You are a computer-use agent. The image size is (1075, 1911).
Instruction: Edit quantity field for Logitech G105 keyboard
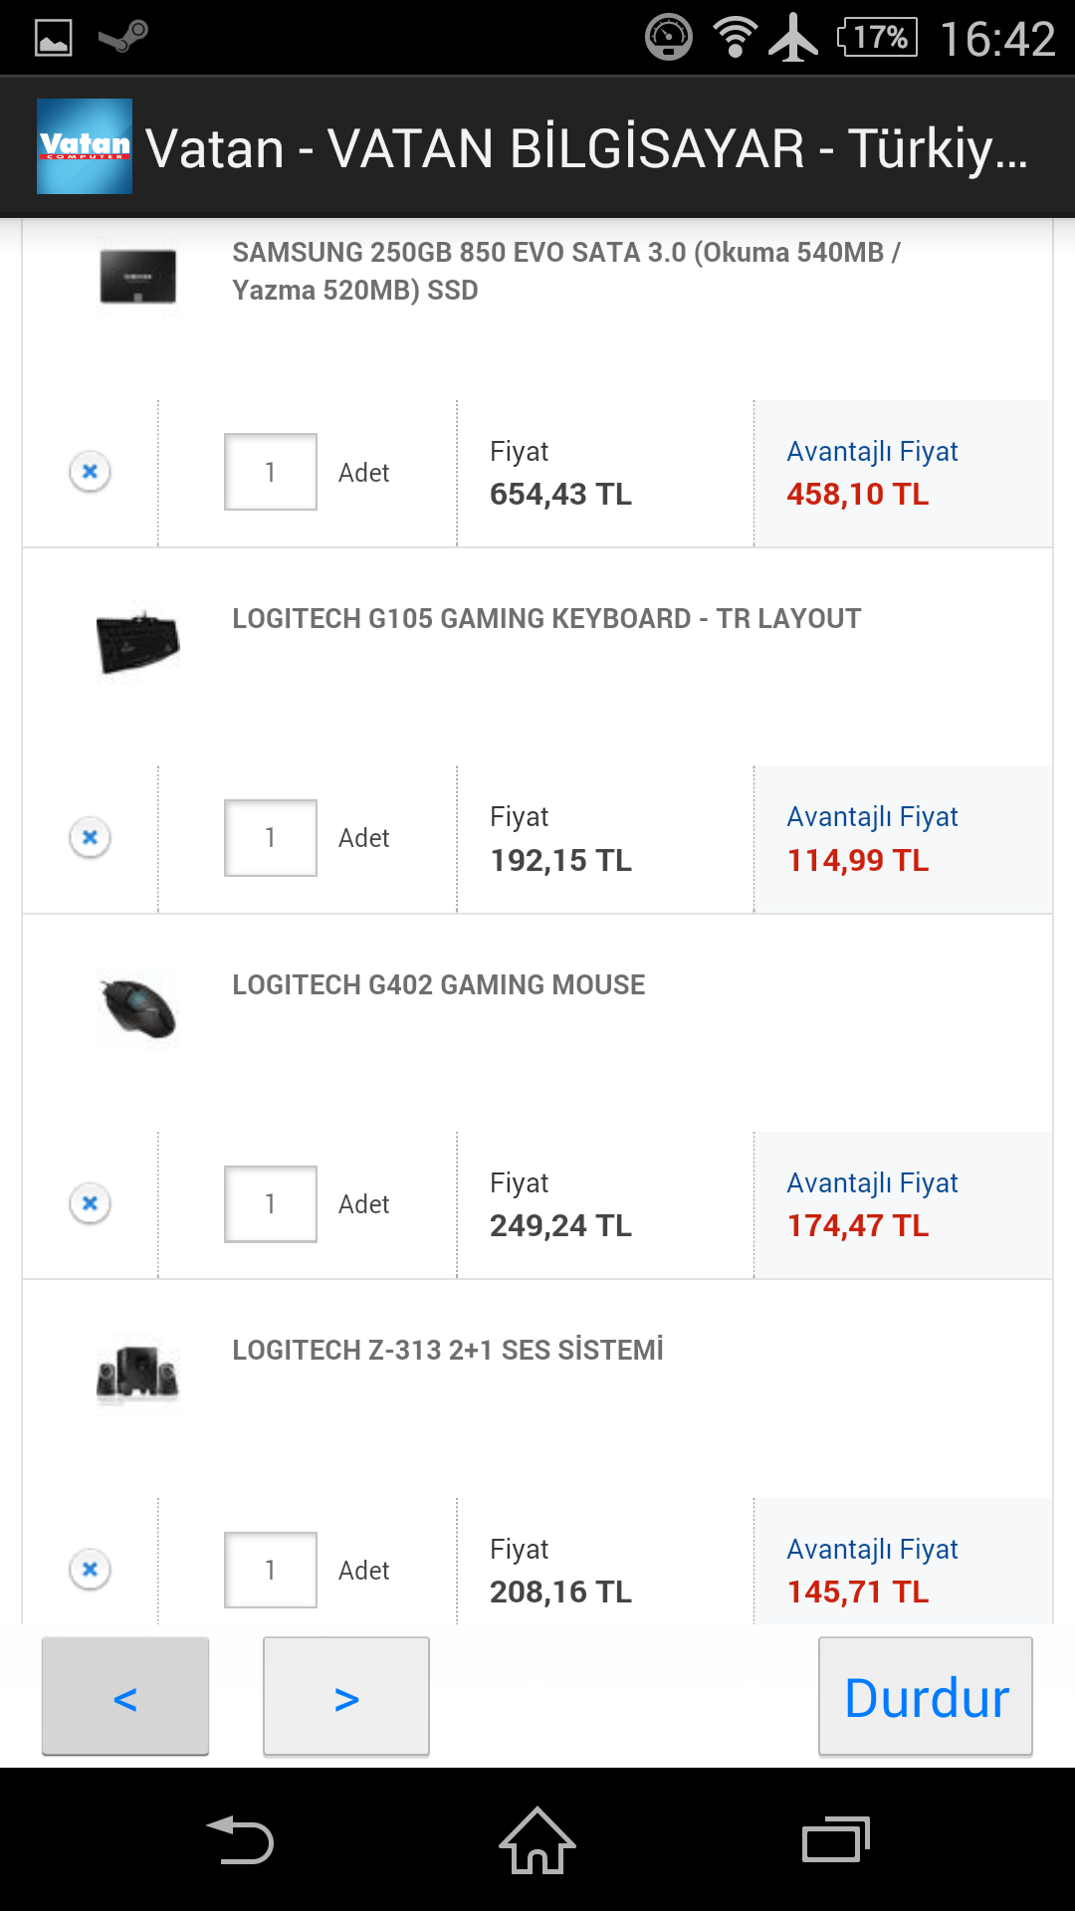pyautogui.click(x=270, y=838)
